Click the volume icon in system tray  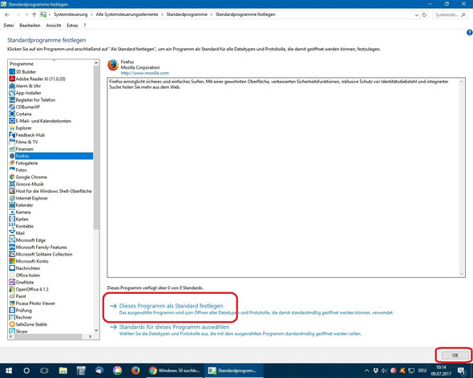point(384,371)
